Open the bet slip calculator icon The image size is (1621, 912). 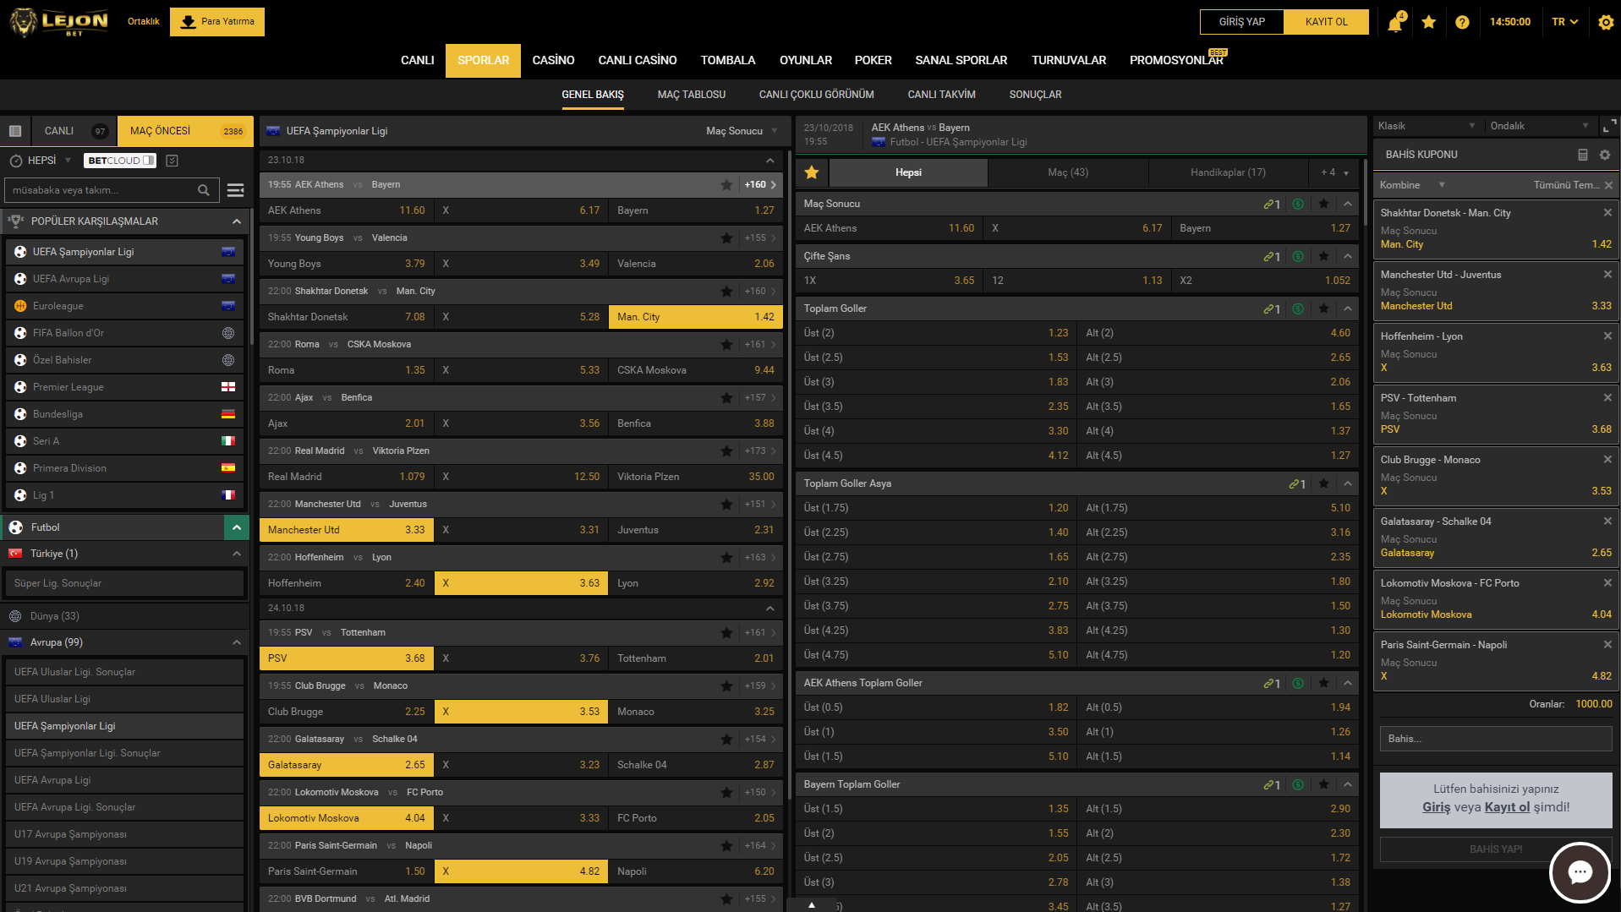[x=1582, y=155]
